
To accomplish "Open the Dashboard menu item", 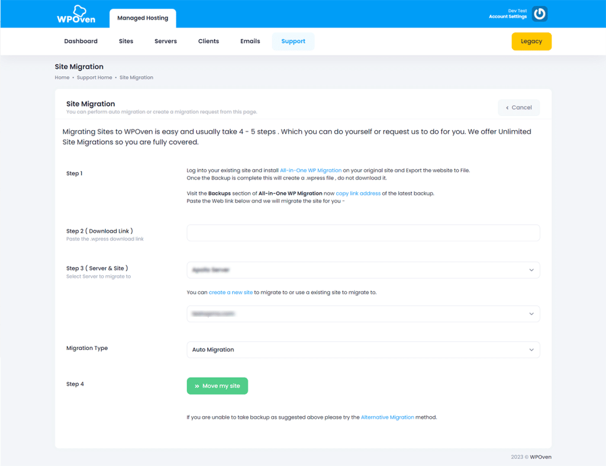I will tap(80, 41).
